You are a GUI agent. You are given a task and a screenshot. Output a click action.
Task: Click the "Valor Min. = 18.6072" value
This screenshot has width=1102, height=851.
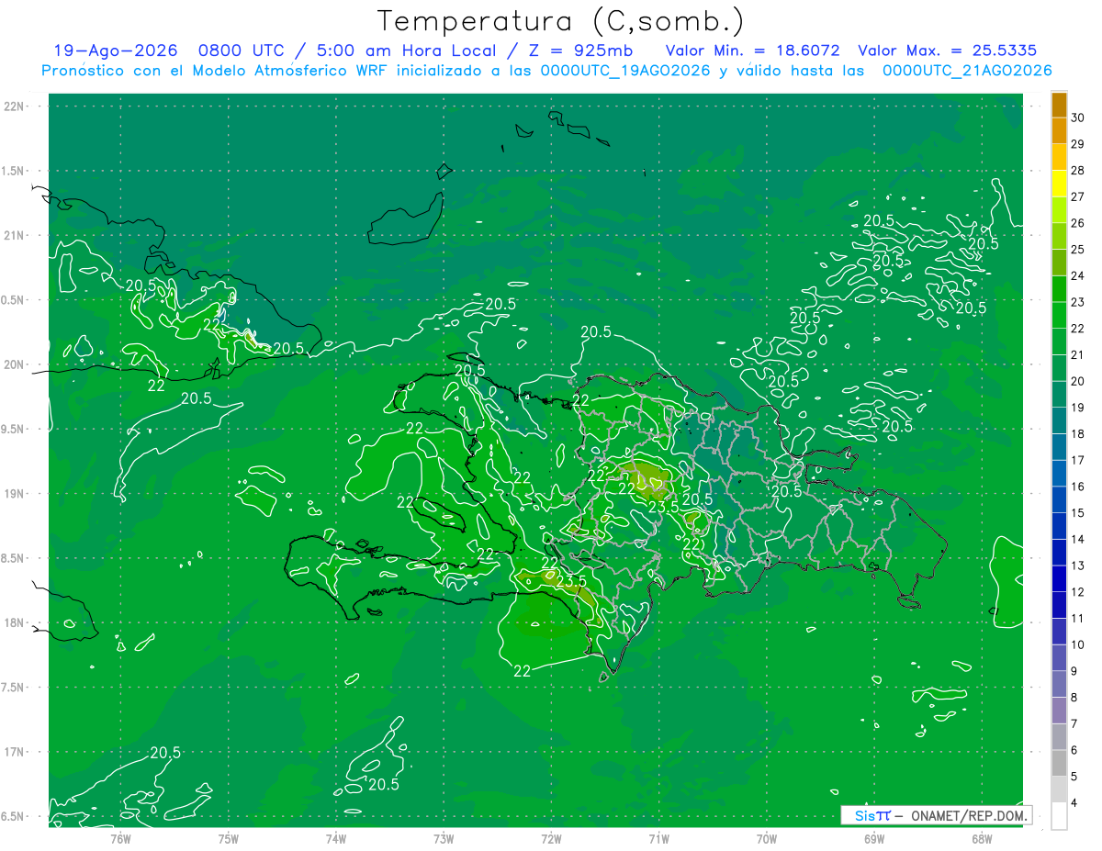752,50
